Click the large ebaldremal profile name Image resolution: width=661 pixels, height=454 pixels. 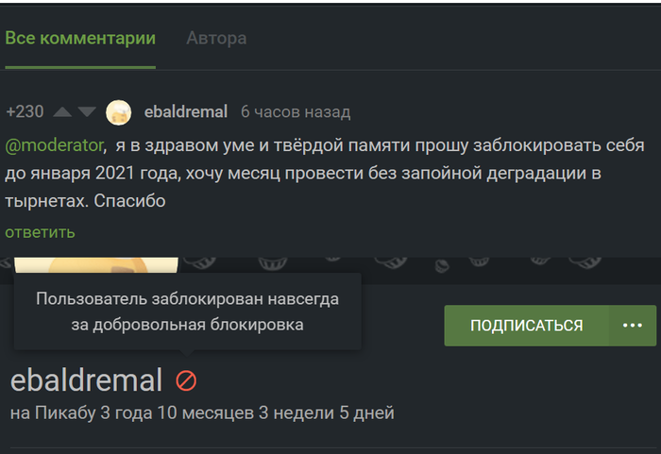[x=86, y=380]
